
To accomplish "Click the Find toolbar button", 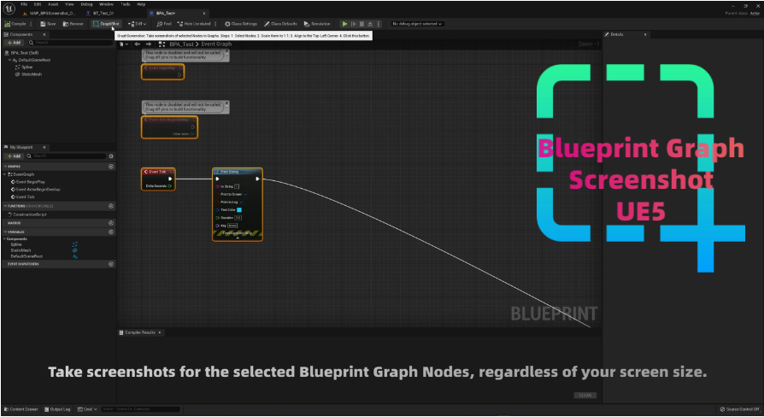I will pyautogui.click(x=164, y=24).
